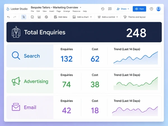168x126 pixels.
Task: Select the Search magnifier icon
Action: pos(16,55)
